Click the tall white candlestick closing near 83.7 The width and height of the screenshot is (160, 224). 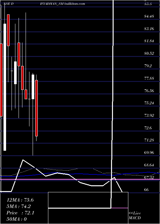click(5, 87)
